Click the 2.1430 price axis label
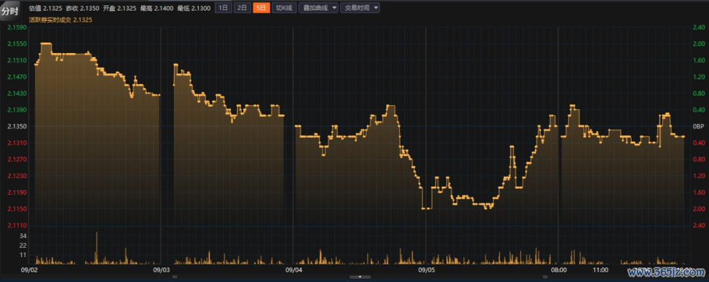This screenshot has width=709, height=282. tap(17, 94)
